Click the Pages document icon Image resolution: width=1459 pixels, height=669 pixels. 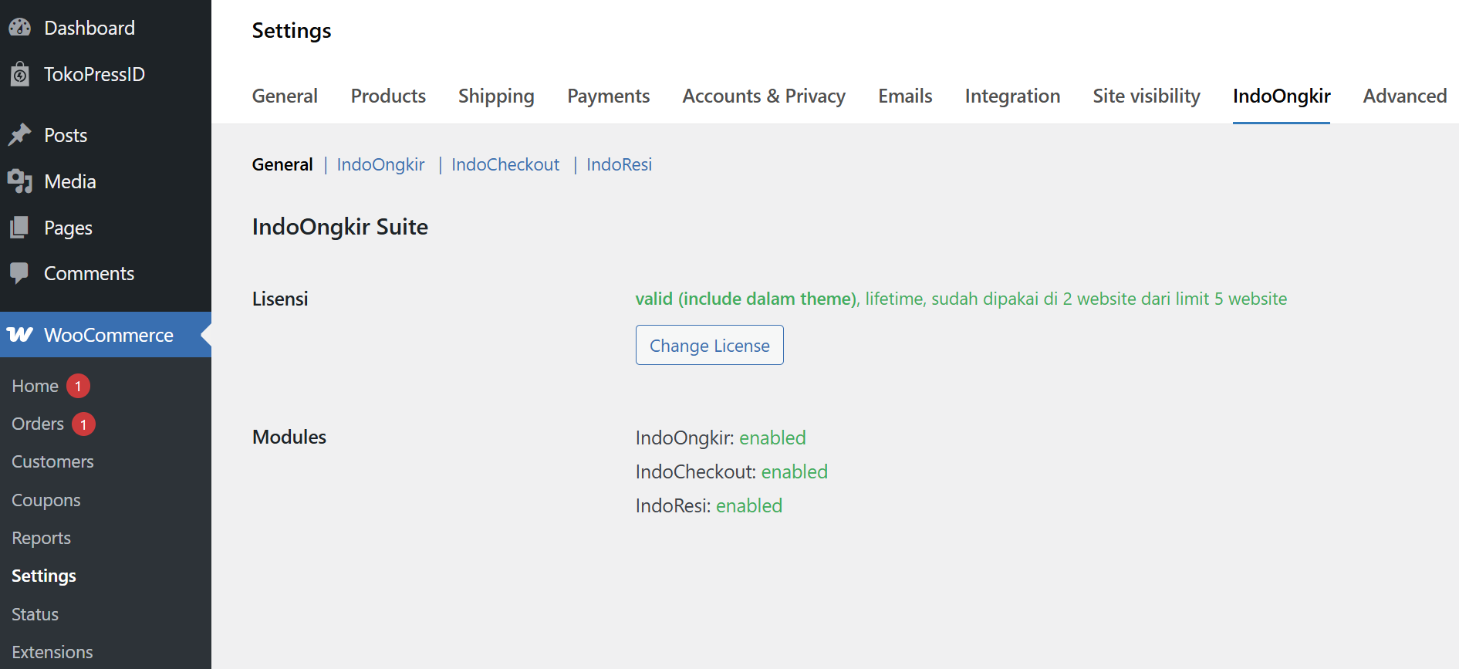click(20, 228)
